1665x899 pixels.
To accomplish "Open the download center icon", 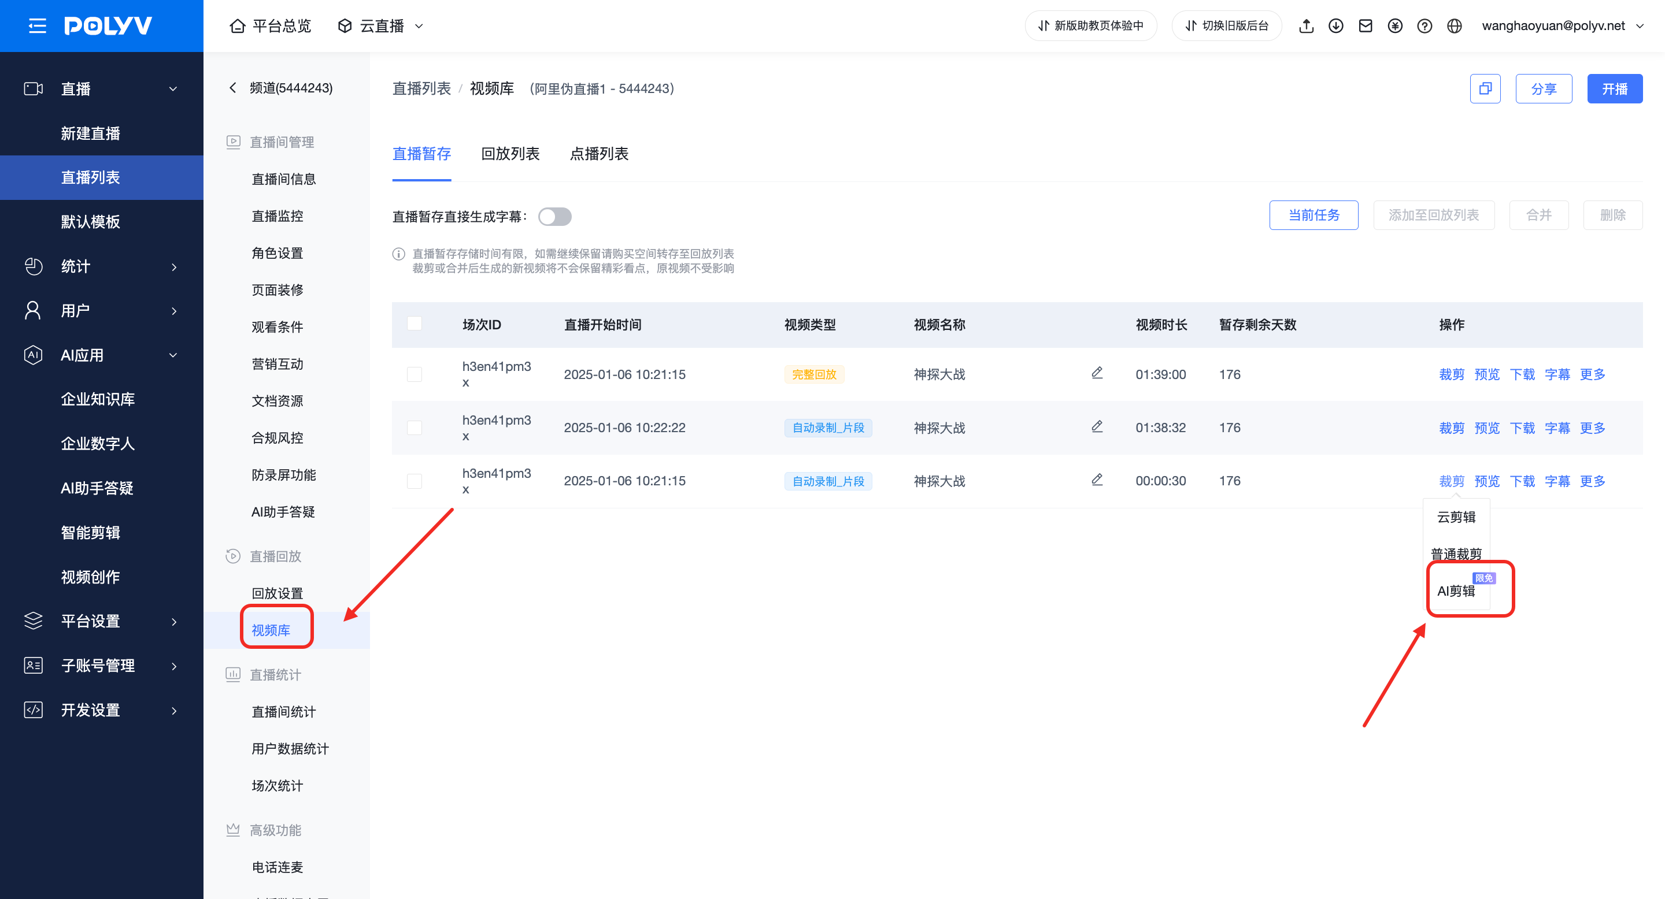I will pos(1336,26).
